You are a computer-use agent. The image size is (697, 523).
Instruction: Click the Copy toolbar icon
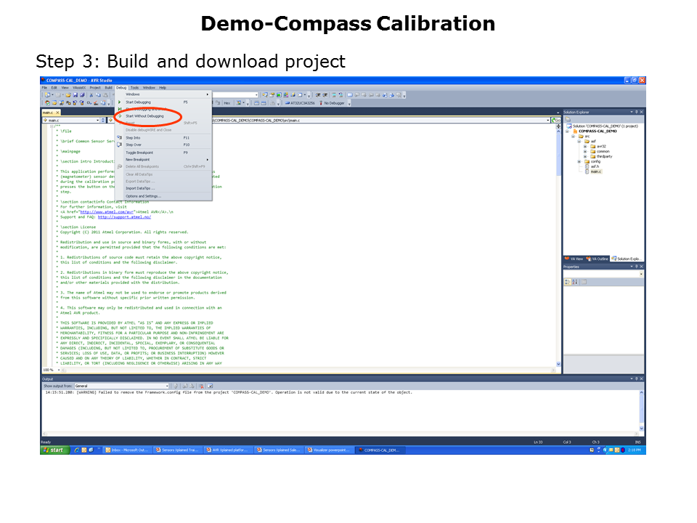[98, 95]
